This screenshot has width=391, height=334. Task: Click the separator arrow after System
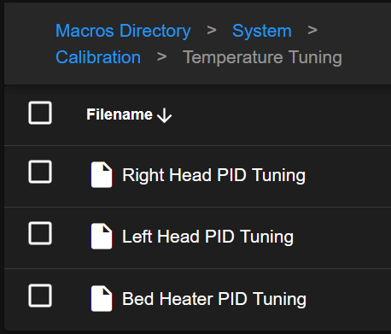[x=312, y=30]
